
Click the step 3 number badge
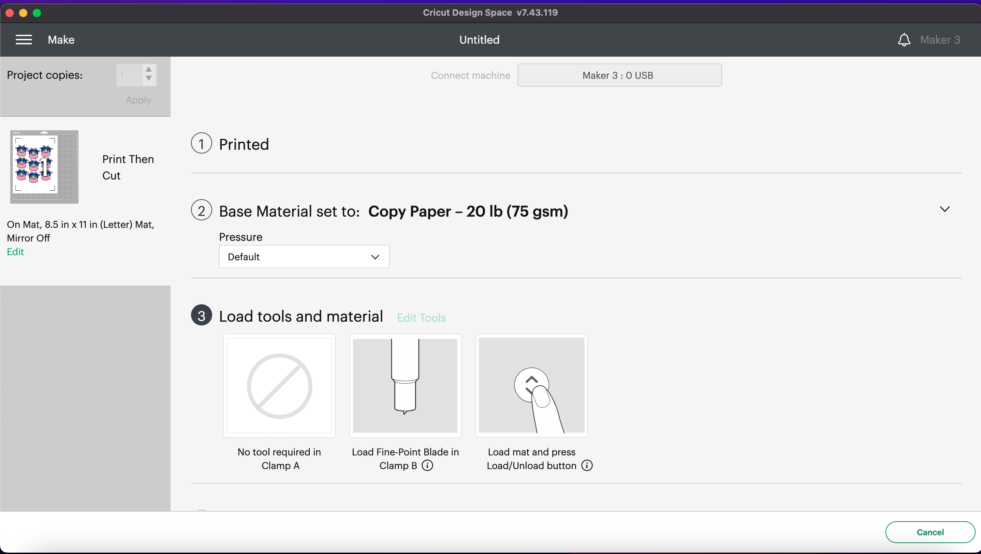[202, 315]
